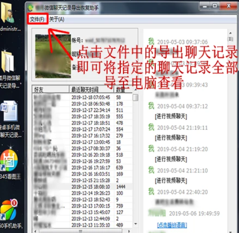The width and height of the screenshot is (239, 233).
Task: Launch the 2345看图王 shortcut
Action: point(9,160)
